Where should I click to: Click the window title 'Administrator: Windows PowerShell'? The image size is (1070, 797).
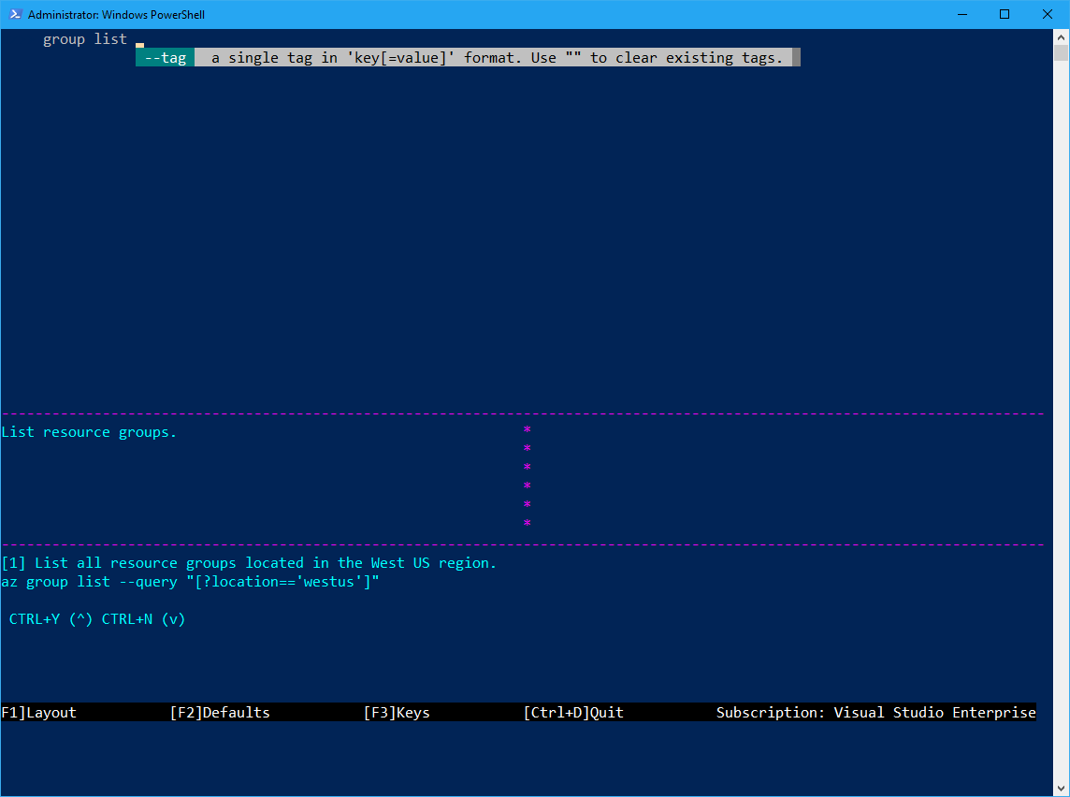116,15
